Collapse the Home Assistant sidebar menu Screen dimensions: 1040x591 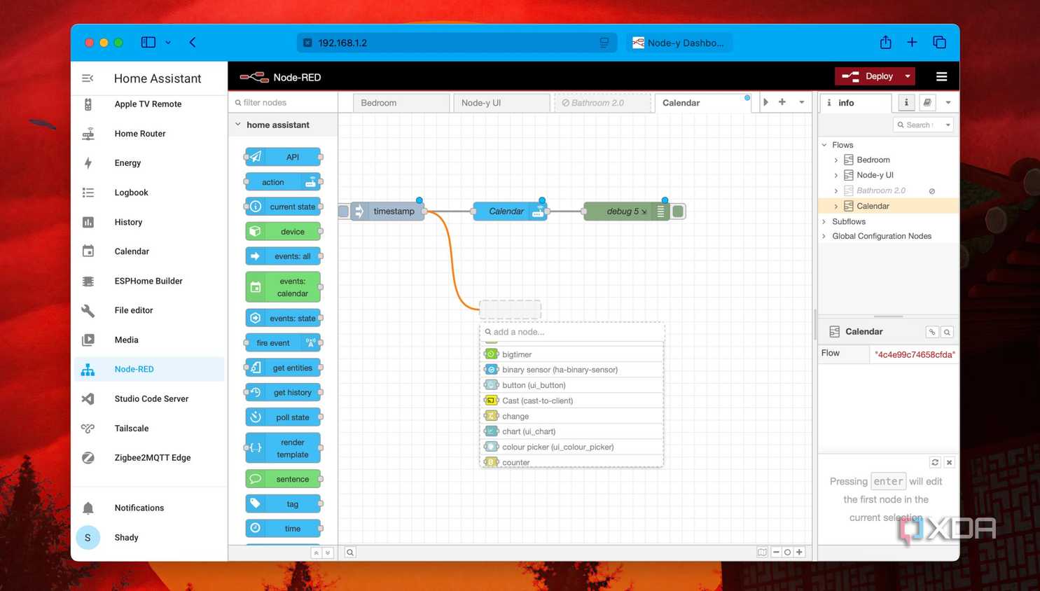(x=88, y=78)
